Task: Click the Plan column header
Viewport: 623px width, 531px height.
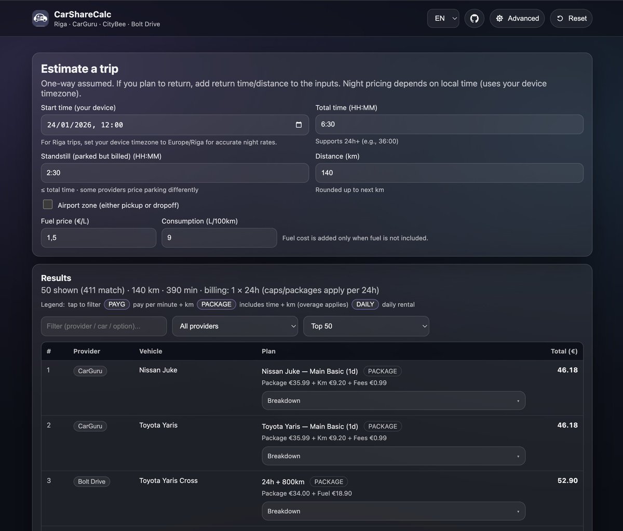Action: coord(268,351)
